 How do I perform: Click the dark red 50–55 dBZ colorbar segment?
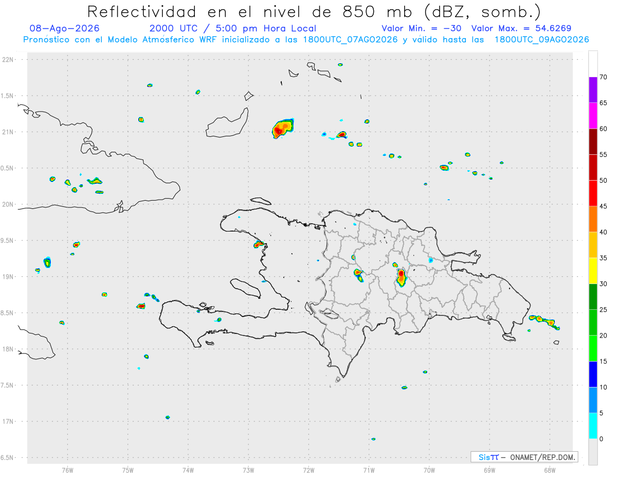[593, 167]
